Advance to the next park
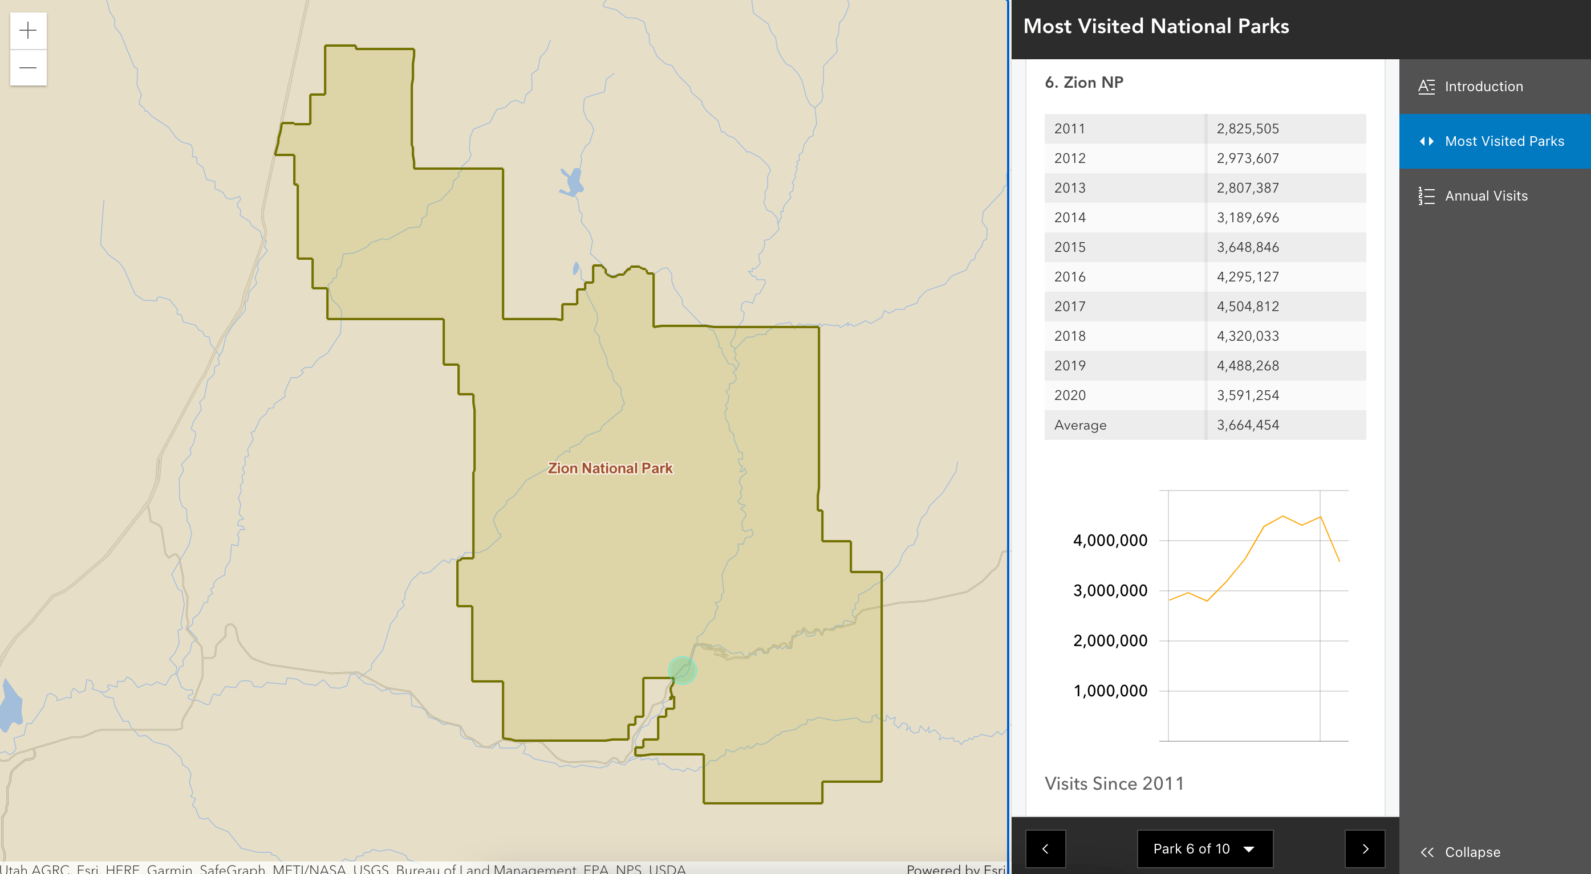This screenshot has height=874, width=1591. 1365,849
